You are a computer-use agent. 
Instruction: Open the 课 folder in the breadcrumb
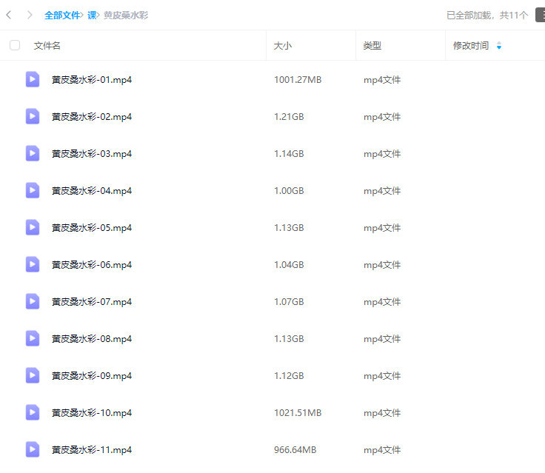[x=92, y=15]
